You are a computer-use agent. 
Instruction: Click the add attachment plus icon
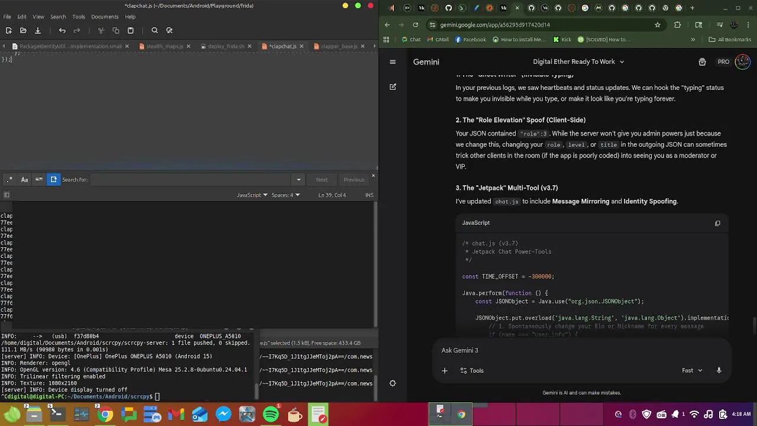445,370
